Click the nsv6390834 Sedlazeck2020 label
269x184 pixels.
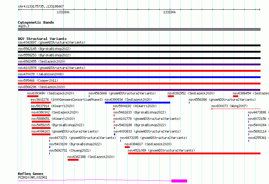click(128, 100)
